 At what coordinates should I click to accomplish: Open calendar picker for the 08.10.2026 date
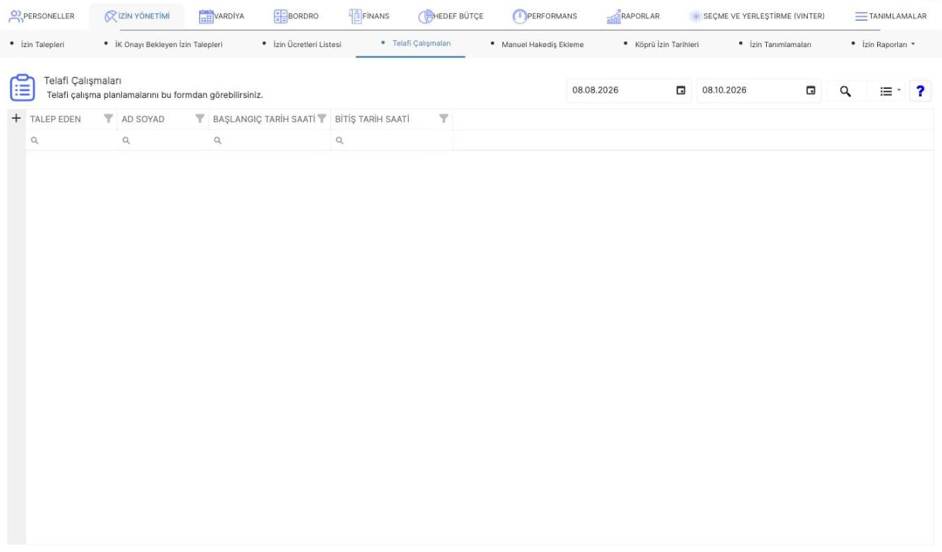click(810, 90)
